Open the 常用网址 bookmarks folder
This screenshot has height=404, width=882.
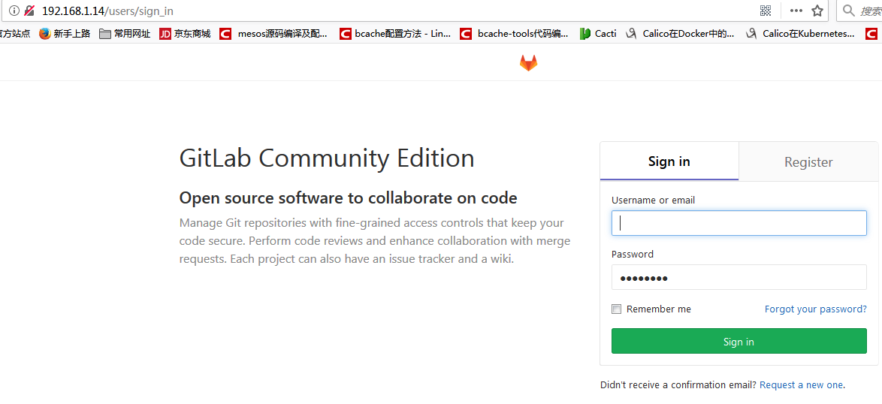tap(125, 34)
